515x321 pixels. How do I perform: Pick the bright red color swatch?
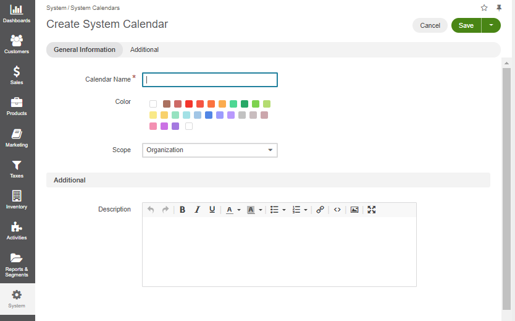tap(189, 104)
